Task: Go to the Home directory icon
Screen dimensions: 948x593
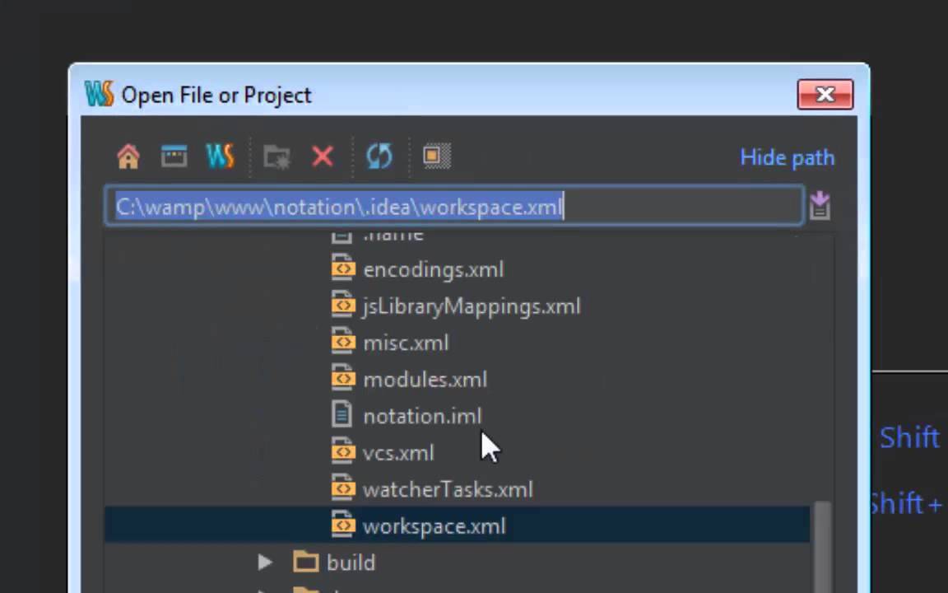Action: tap(128, 156)
